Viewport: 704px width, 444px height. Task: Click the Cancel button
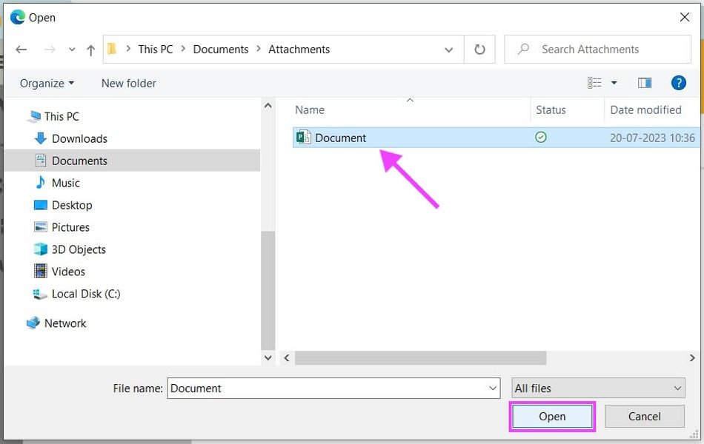coord(644,417)
